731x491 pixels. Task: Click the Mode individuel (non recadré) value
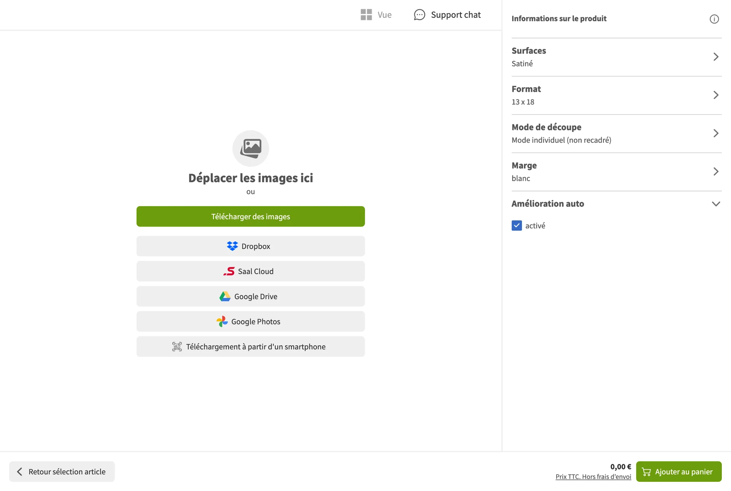562,140
